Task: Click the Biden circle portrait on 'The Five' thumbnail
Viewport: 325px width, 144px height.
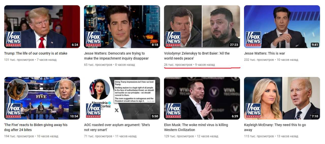Action: point(65,90)
